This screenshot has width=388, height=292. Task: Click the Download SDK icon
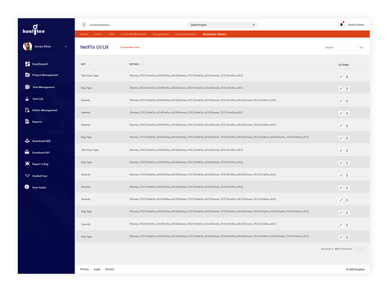click(x=27, y=141)
